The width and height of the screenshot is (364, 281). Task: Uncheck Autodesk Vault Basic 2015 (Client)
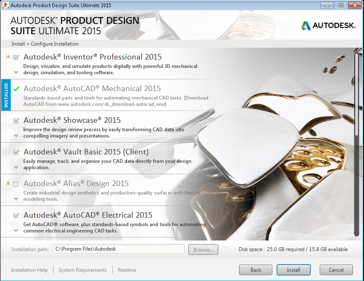point(16,152)
